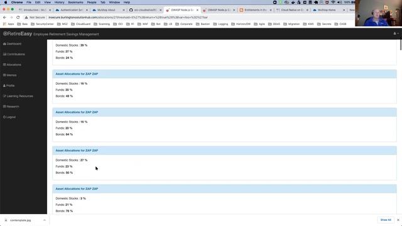Reload the page with the refresh icon
This screenshot has width=402, height=226.
click(18, 18)
